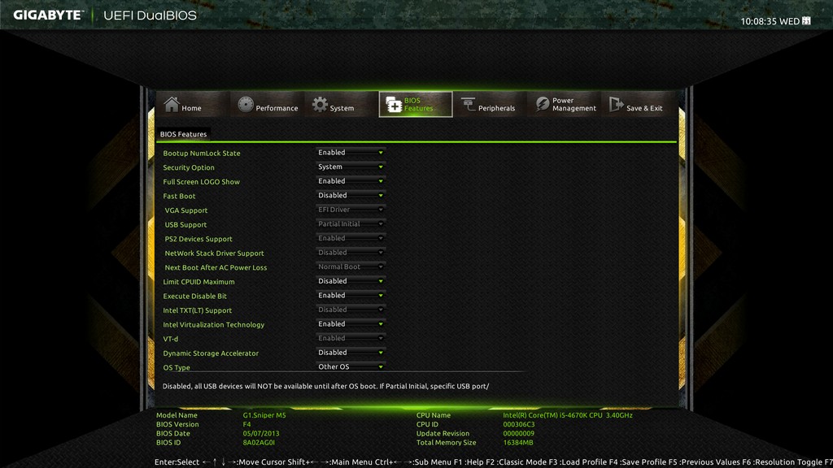Open the Save & Exit tab
The height and width of the screenshot is (468, 833).
click(638, 104)
